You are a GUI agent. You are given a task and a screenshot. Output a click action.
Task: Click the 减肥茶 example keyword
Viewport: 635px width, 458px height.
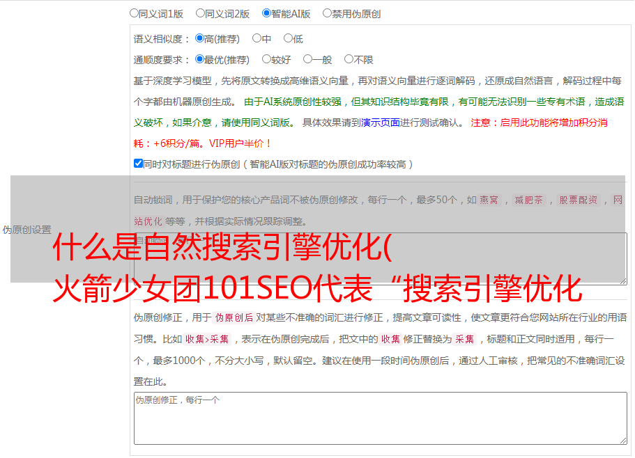click(x=529, y=200)
